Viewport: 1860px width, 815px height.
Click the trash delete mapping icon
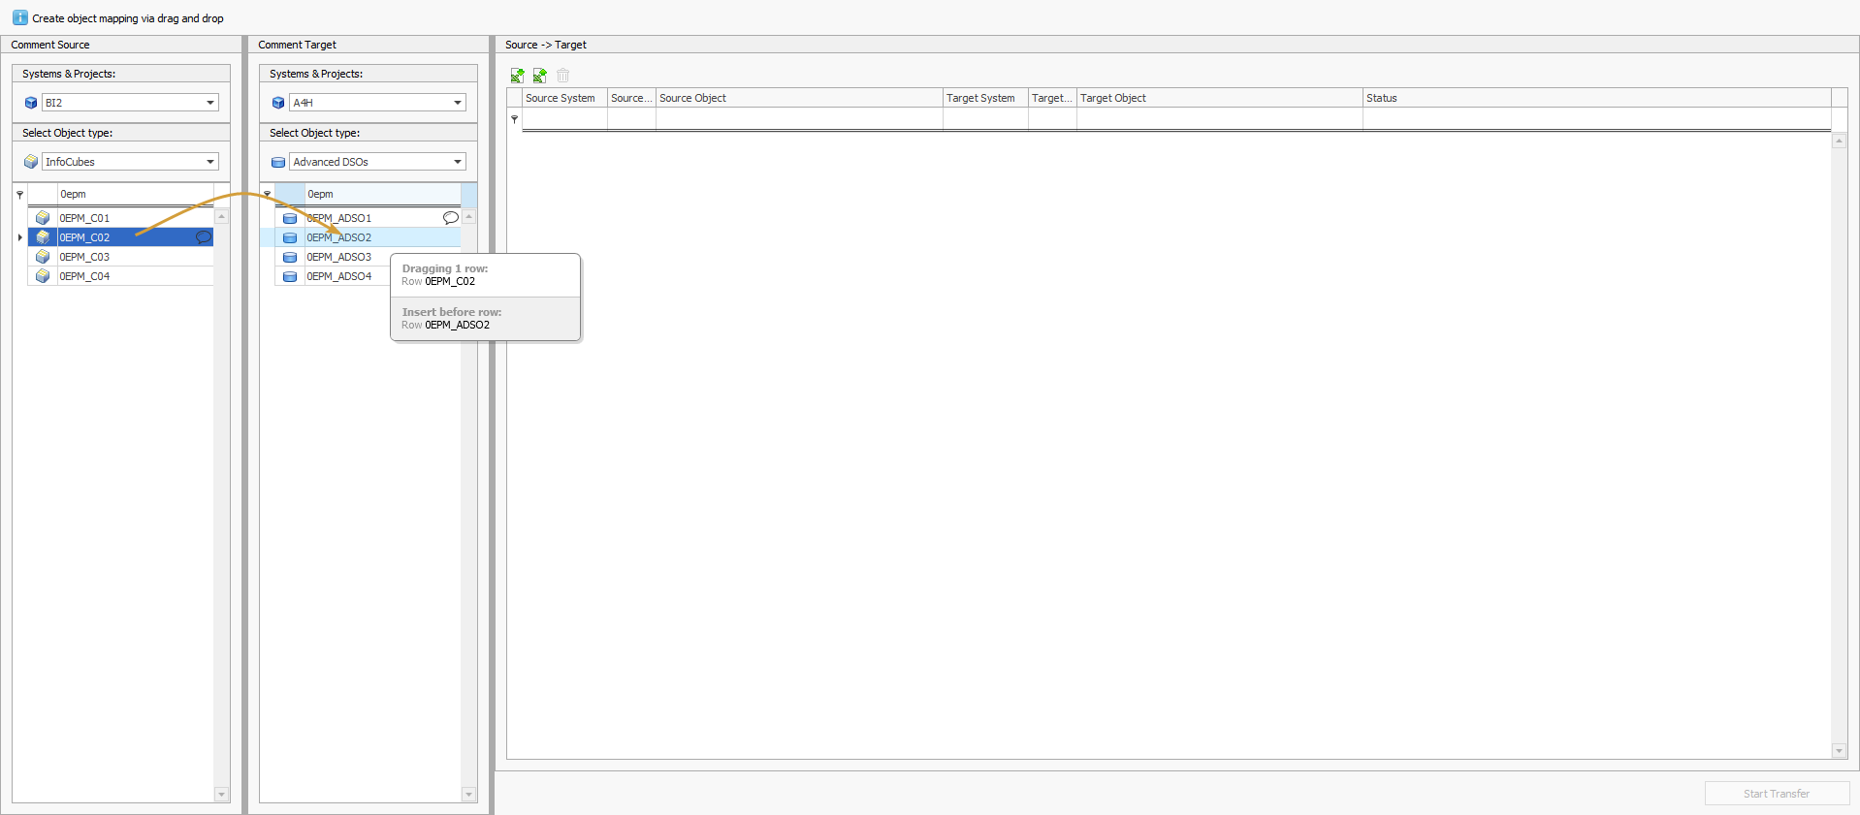[563, 76]
